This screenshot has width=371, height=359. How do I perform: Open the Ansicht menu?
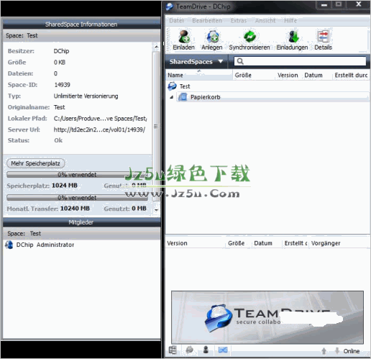coord(265,21)
